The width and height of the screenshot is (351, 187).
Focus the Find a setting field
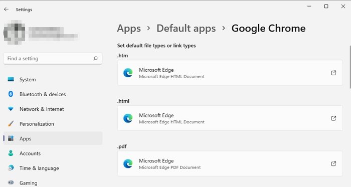coord(53,58)
